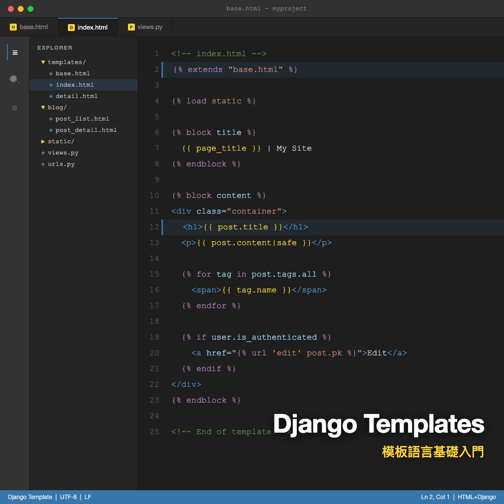The height and width of the screenshot is (504, 504).
Task: Click the tag.name span code line
Action: pyautogui.click(x=259, y=290)
